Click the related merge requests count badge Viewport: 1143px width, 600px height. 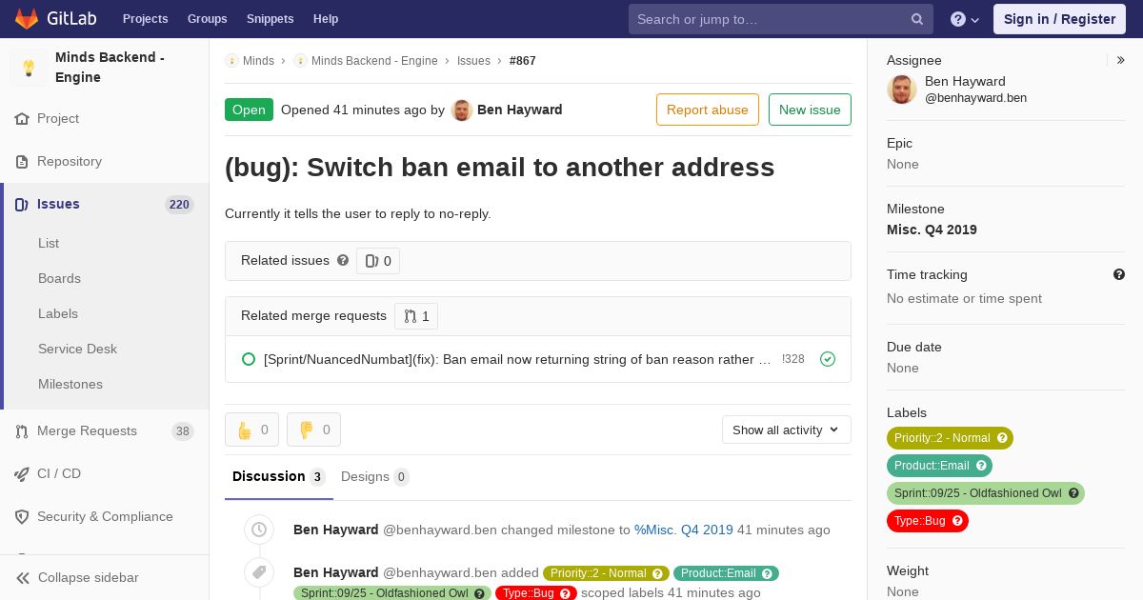click(416, 316)
